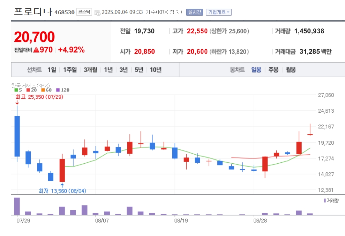The height and width of the screenshot is (236, 345).
Task: Click the 프로티나 stock name heading
Action: pyautogui.click(x=33, y=11)
